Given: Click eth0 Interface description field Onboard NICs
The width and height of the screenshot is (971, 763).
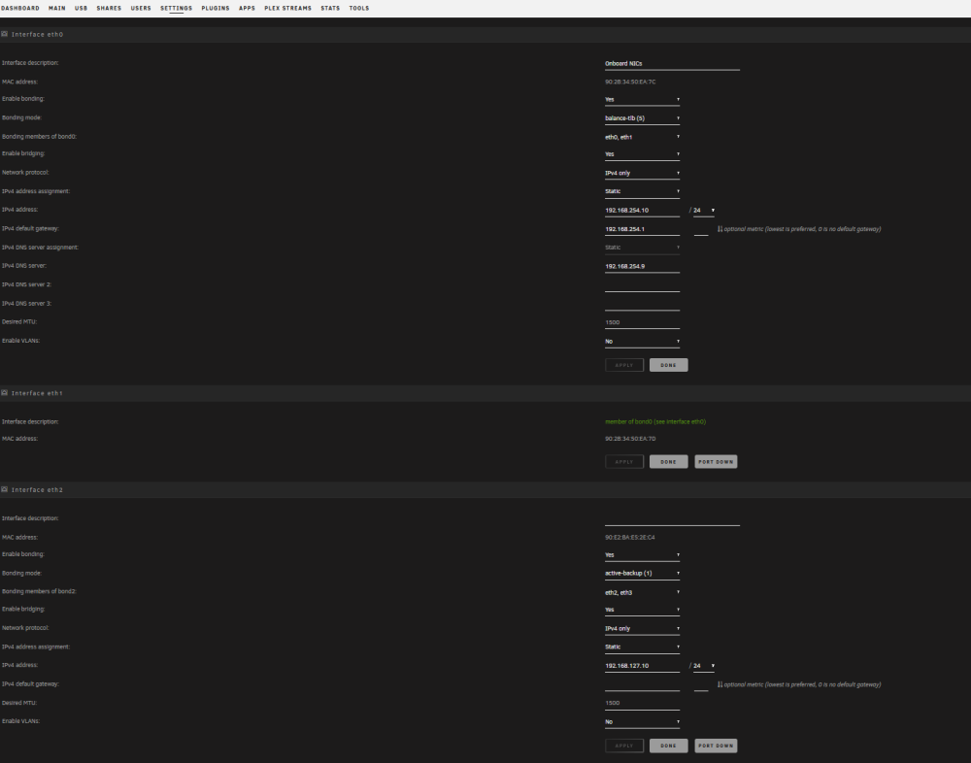Looking at the screenshot, I should pyautogui.click(x=672, y=63).
